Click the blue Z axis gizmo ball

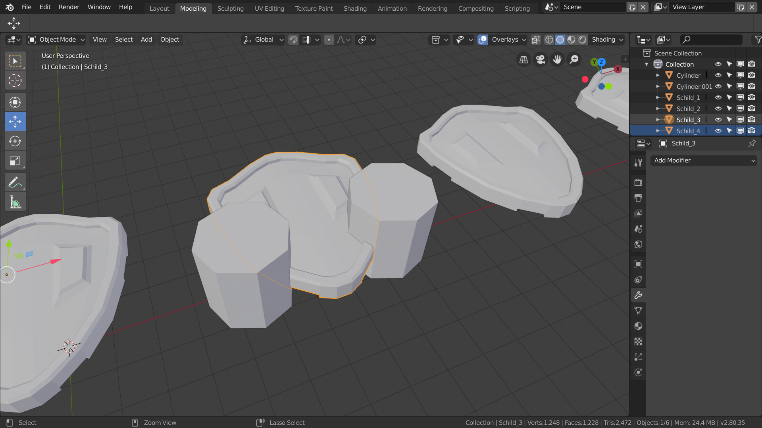point(602,62)
